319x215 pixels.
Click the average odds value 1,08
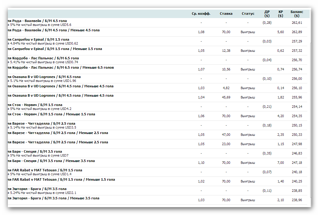(201, 32)
